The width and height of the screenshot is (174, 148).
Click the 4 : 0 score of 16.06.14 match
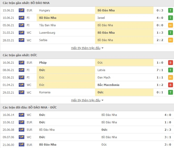pyautogui.click(x=168, y=115)
